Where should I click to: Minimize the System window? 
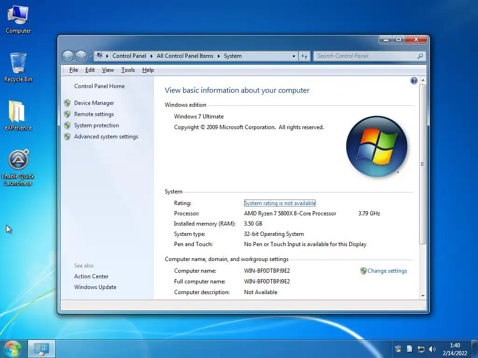386,39
